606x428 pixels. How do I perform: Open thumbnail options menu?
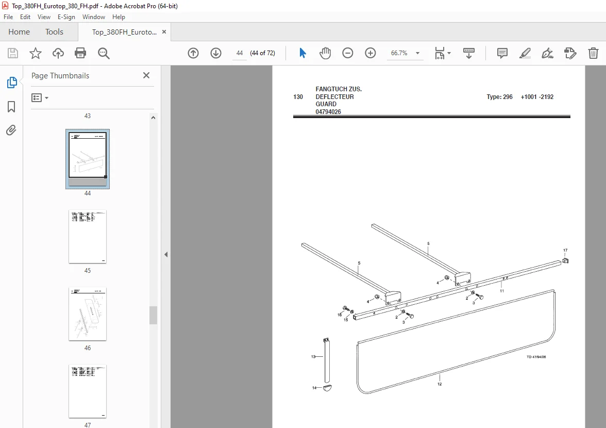tap(40, 98)
